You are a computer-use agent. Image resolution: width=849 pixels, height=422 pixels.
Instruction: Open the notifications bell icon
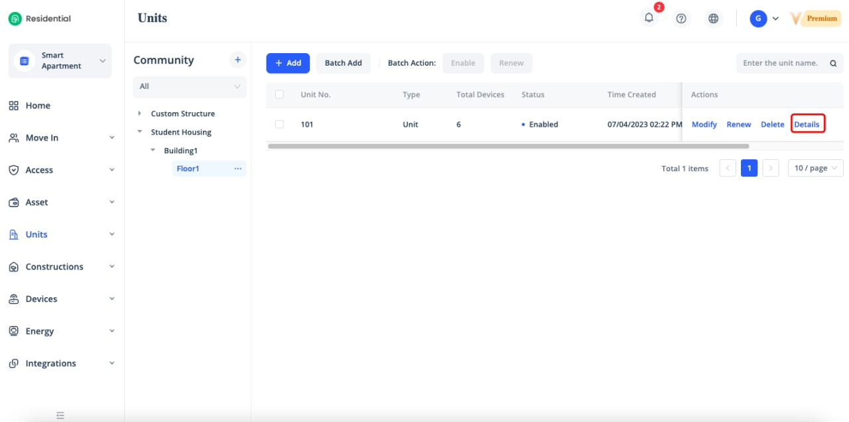[649, 19]
